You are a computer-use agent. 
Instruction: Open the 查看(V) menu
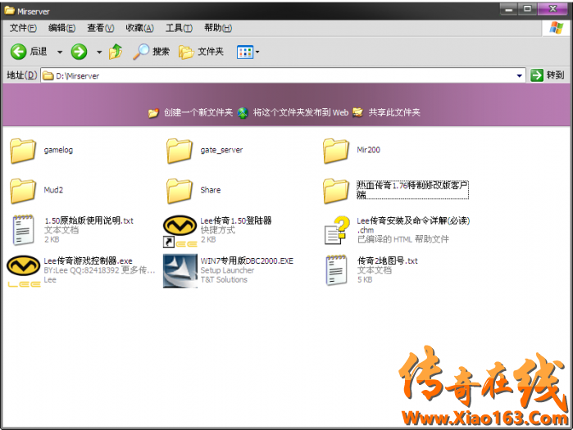pyautogui.click(x=101, y=28)
